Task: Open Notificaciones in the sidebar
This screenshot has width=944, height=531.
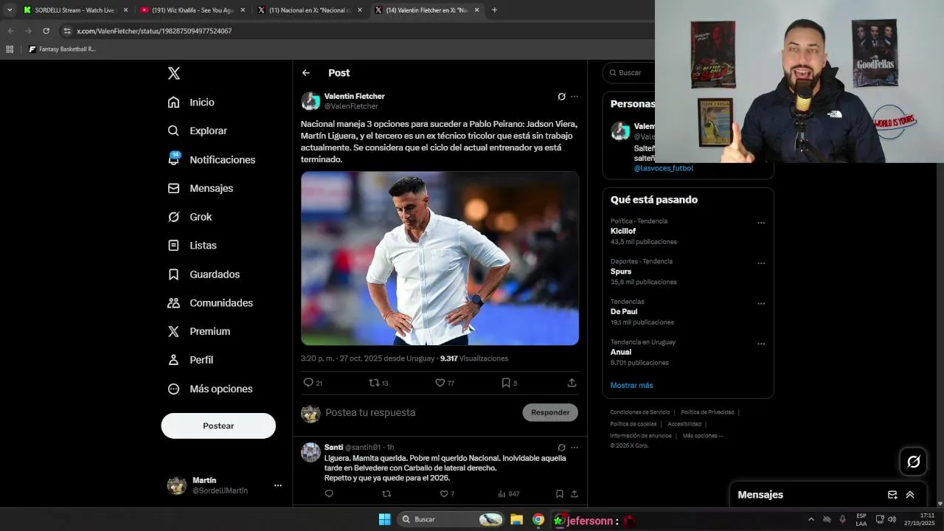Action: coord(211,159)
